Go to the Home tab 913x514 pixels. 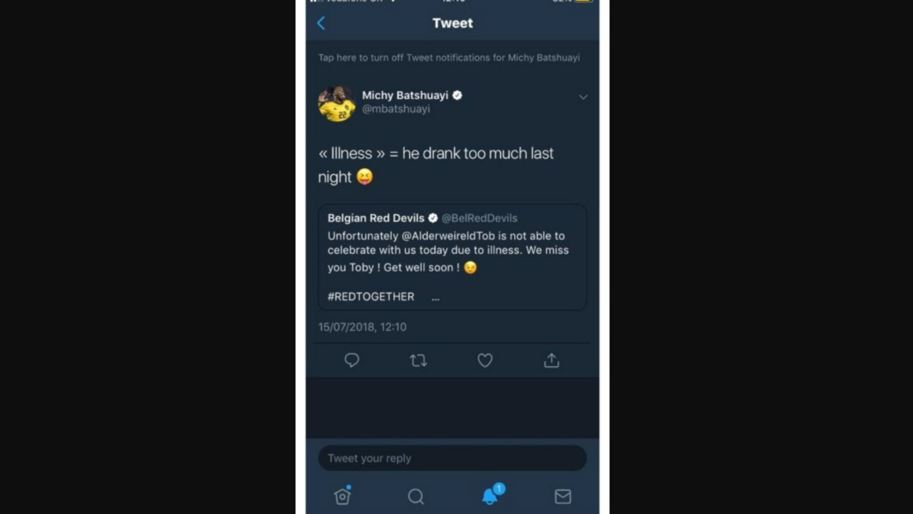342,496
